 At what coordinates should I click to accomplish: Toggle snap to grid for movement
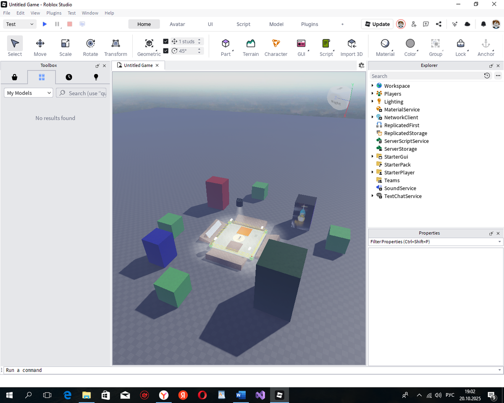point(165,41)
